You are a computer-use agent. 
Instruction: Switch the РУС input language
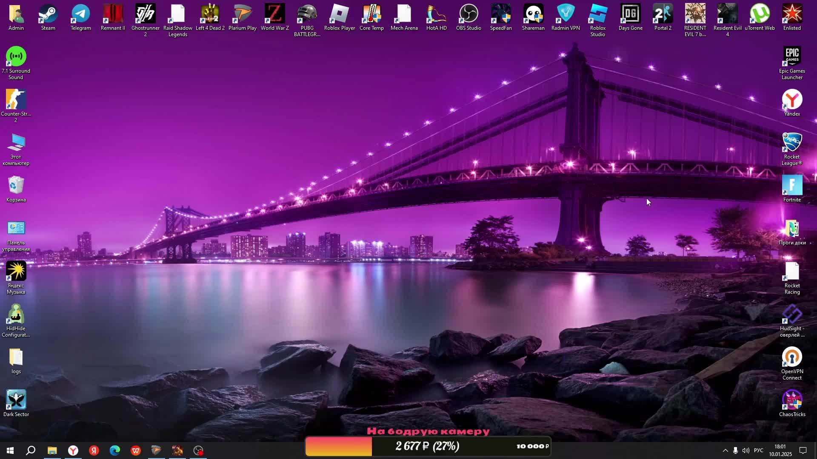[759, 450]
